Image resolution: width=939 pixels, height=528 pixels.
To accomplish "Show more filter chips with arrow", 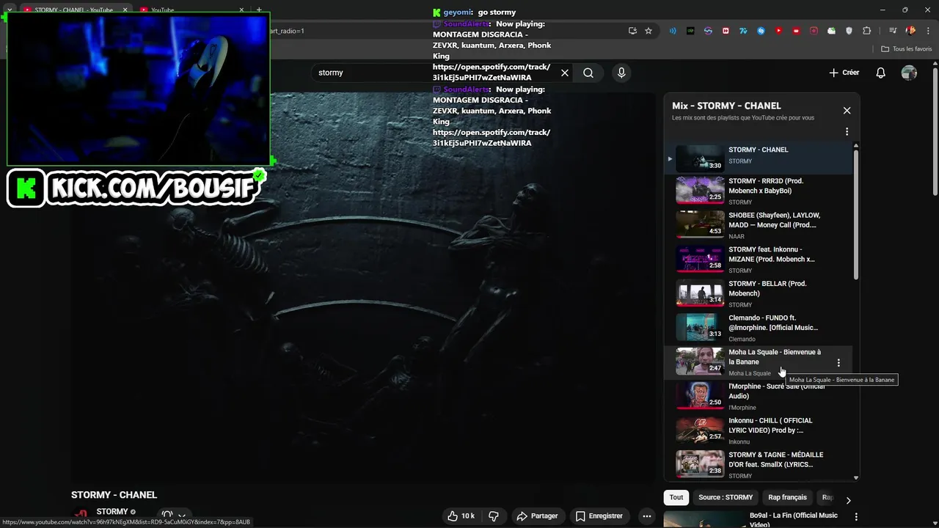I will (848, 500).
